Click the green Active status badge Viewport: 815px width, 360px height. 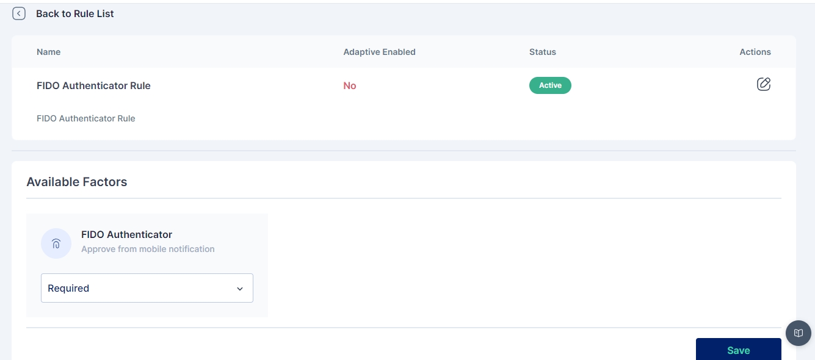coord(550,85)
